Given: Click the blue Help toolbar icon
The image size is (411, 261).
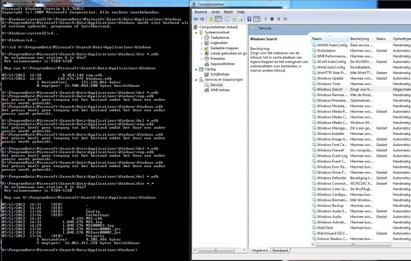Looking at the screenshot, I should [249, 19].
